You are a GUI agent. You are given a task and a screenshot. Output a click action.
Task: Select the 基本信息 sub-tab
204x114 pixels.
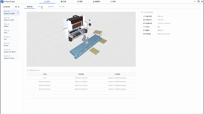(30, 7)
